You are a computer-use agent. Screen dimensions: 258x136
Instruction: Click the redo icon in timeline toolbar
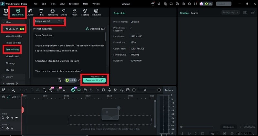pyautogui.click(x=26, y=90)
